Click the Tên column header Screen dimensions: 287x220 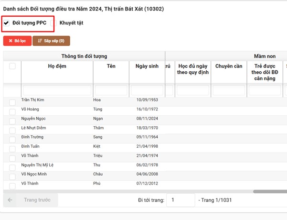(111, 66)
